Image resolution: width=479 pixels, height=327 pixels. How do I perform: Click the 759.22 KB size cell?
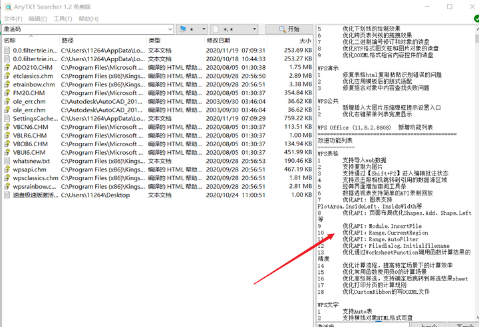[x=298, y=118]
